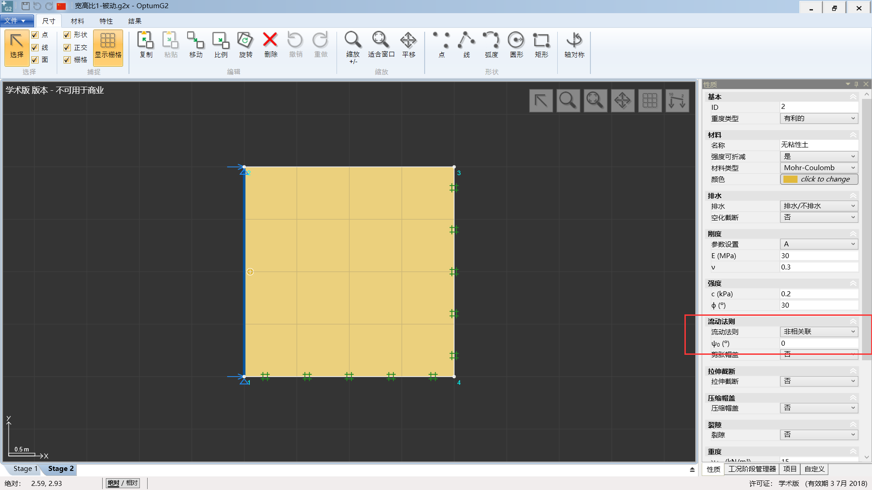Click the properties panel vertical scrollbar
This screenshot has width=872, height=490.
pyautogui.click(x=867, y=229)
